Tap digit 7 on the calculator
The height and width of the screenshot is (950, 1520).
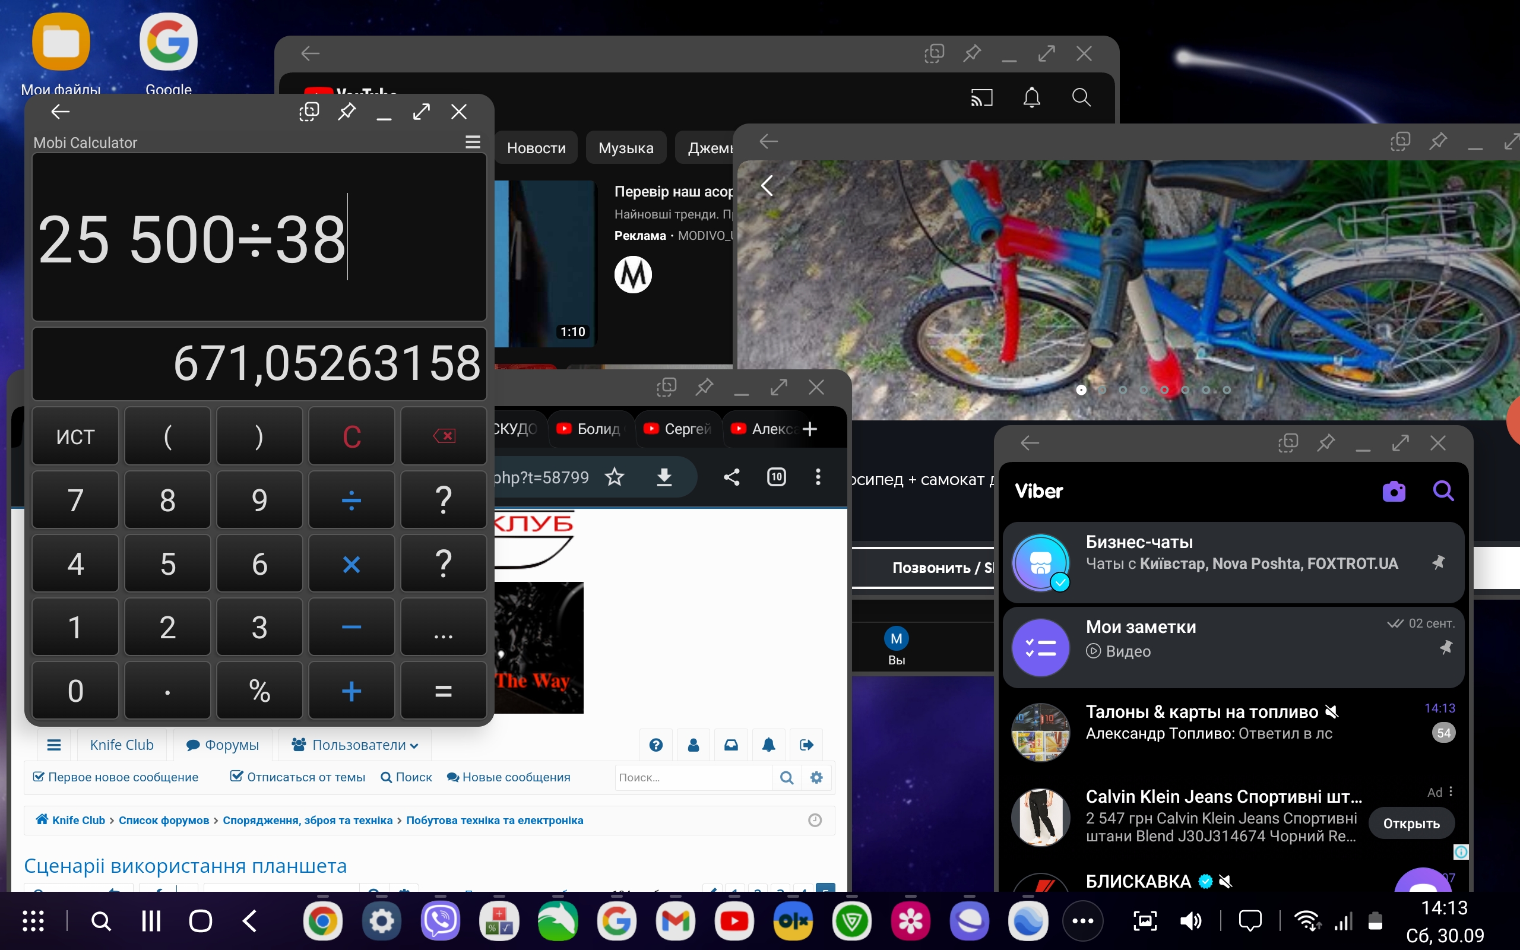click(75, 500)
